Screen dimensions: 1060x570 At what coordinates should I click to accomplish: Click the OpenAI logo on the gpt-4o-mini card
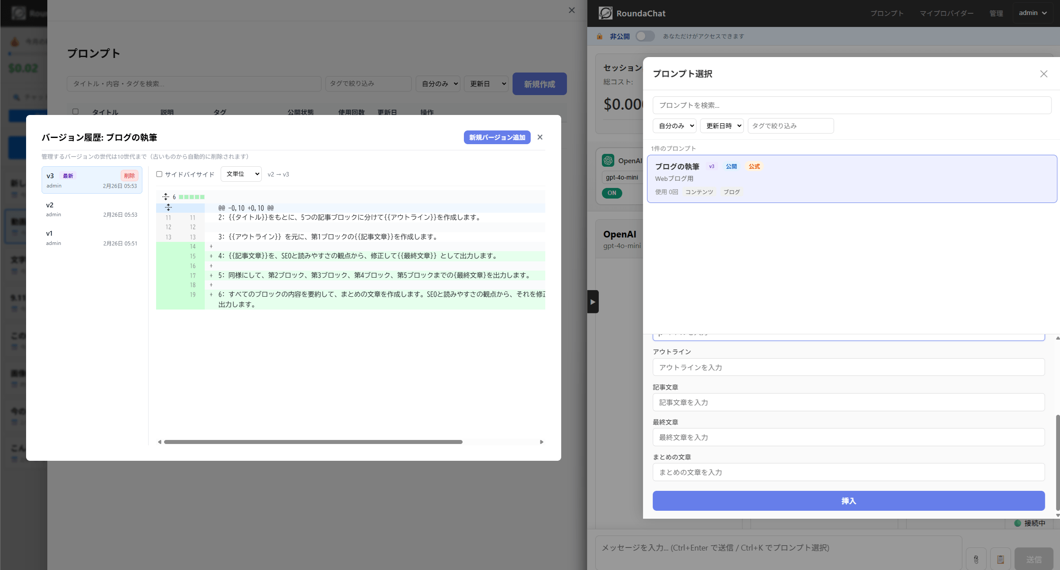[x=608, y=160]
